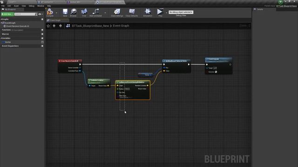Click the bookmark star icon in graph bar
The image size is (298, 167).
pyautogui.click(x=48, y=26)
